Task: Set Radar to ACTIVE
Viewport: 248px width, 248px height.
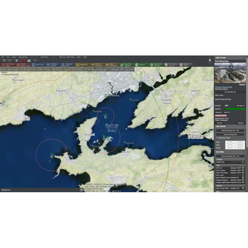Action: [230, 142]
